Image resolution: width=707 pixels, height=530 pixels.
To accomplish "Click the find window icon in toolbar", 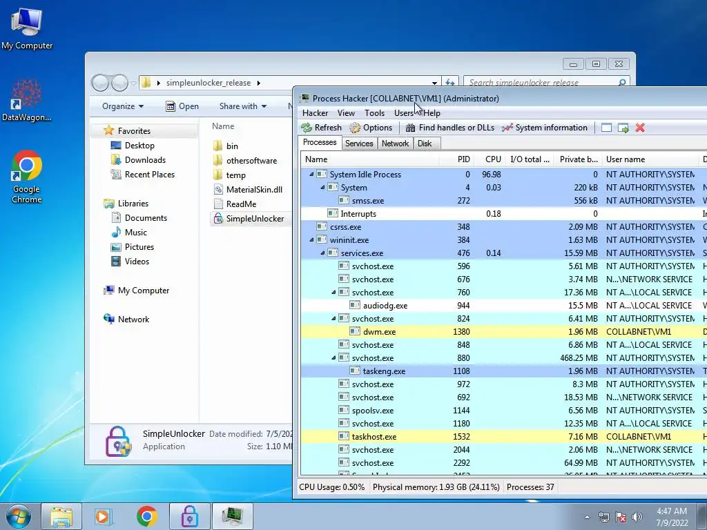I will (x=606, y=128).
